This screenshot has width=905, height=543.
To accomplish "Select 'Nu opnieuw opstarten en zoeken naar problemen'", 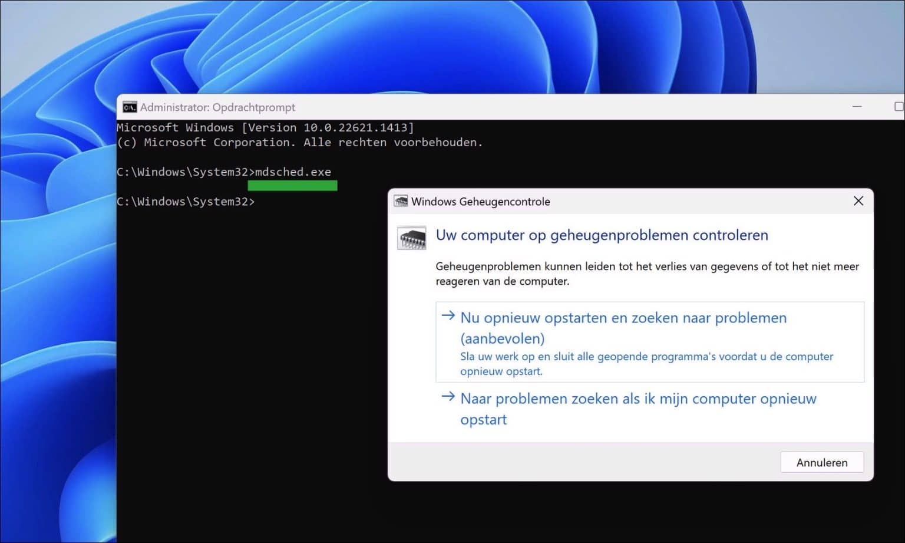I will click(x=623, y=318).
